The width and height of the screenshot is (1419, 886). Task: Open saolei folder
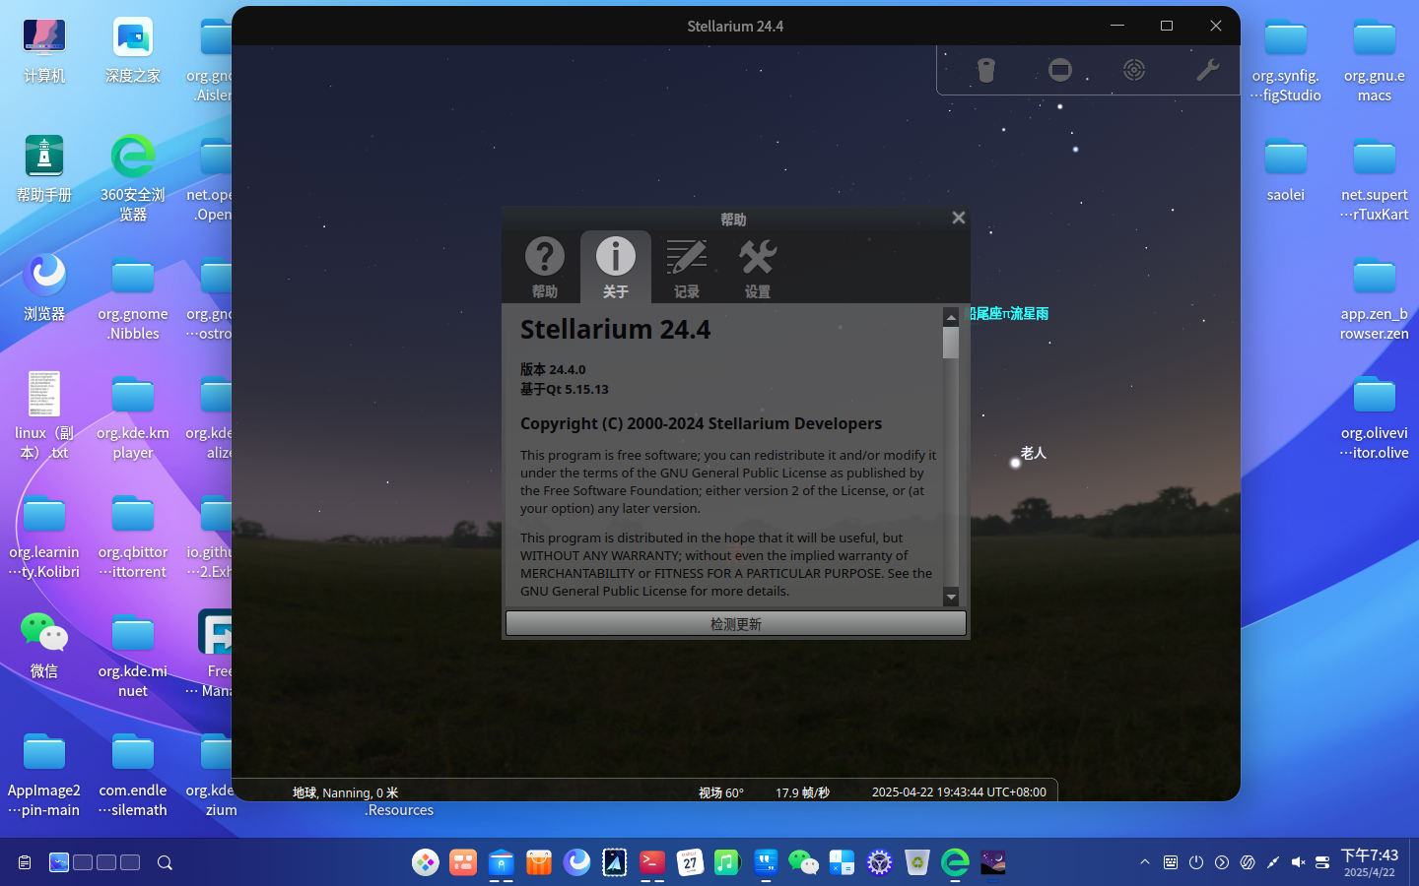pos(1286,169)
